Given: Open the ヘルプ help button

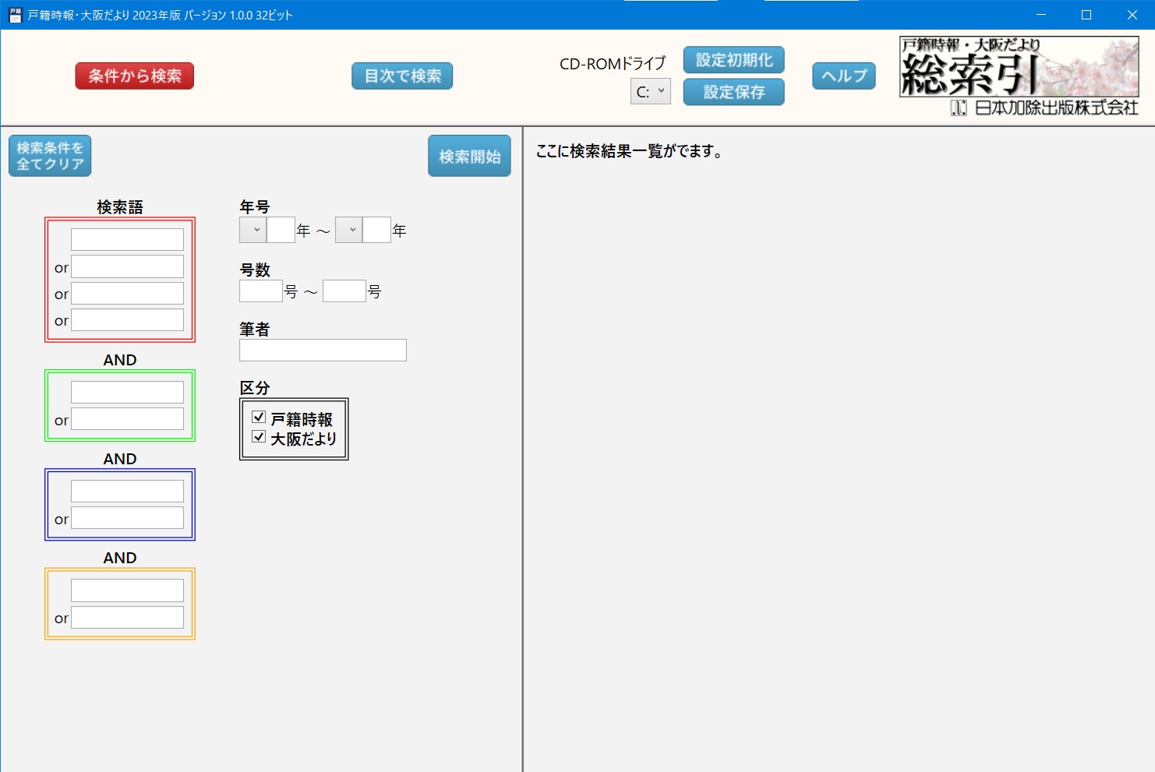Looking at the screenshot, I should (x=844, y=76).
